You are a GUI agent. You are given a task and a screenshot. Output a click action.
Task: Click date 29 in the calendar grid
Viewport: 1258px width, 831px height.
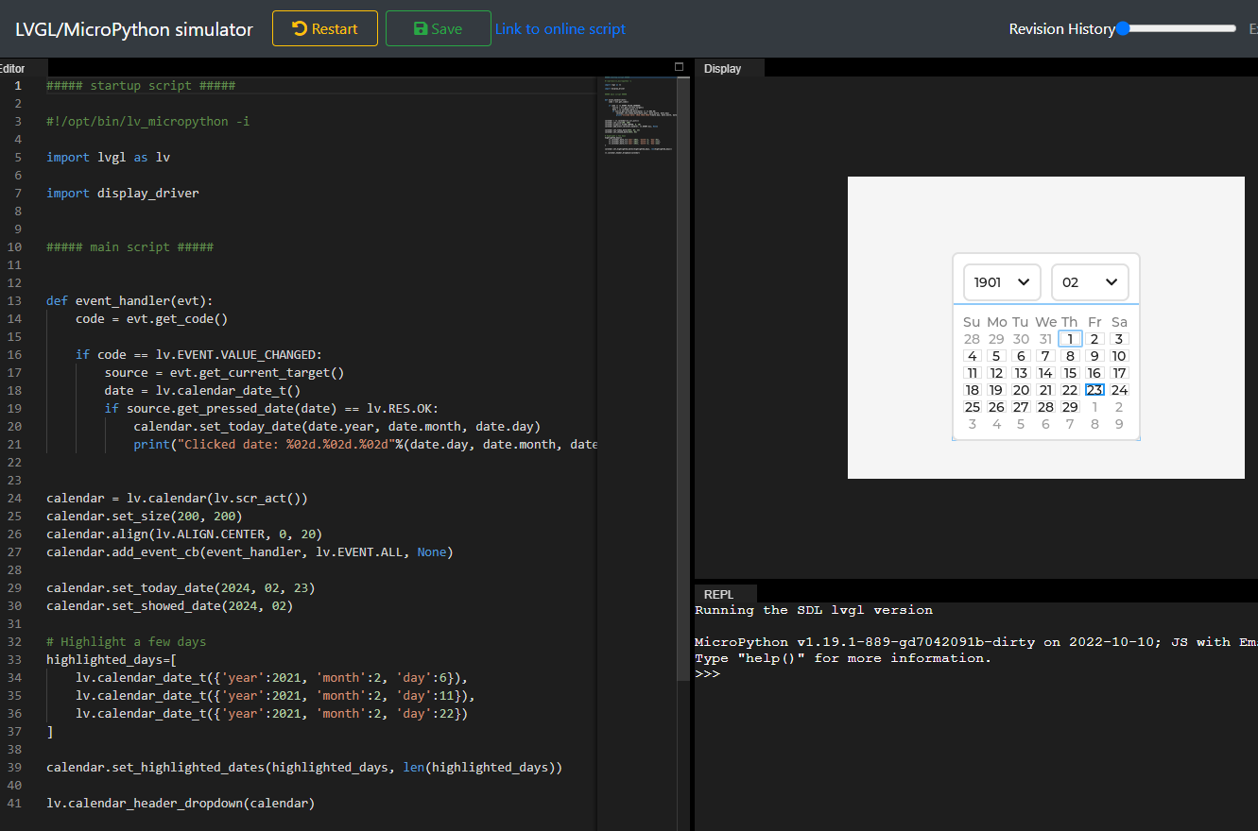click(x=1070, y=406)
